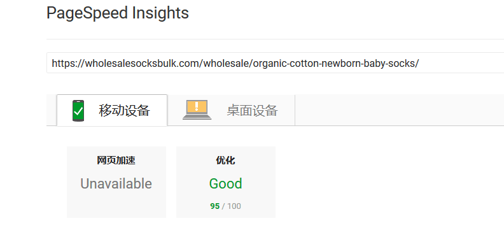This screenshot has width=504, height=235.
Task: Click blank tab bar area right of 桌面设备
Action: pyautogui.click(x=399, y=110)
